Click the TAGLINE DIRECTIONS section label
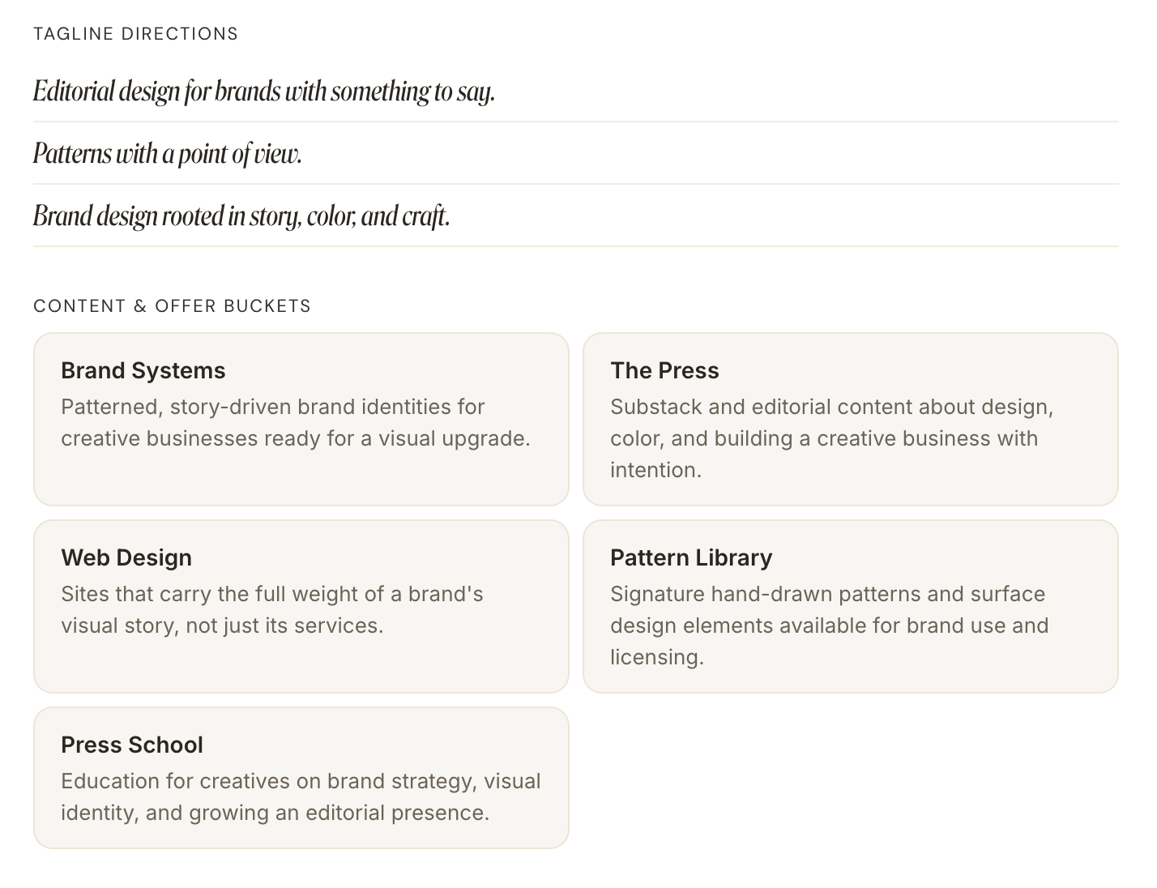 pos(136,34)
